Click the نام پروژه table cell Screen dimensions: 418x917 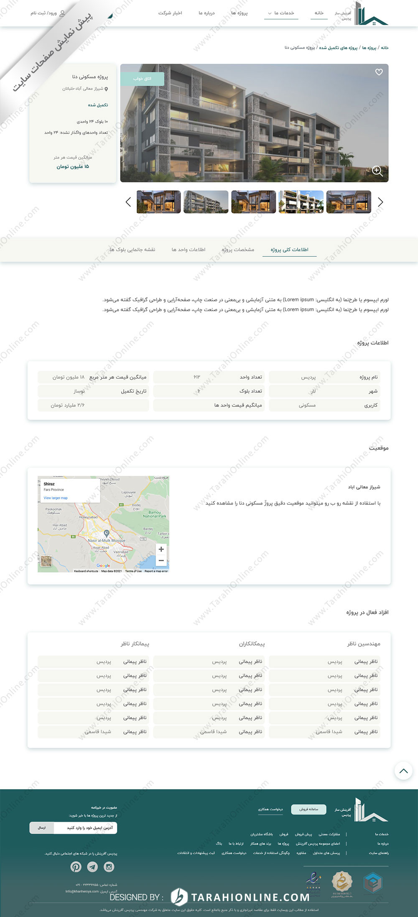coord(324,377)
